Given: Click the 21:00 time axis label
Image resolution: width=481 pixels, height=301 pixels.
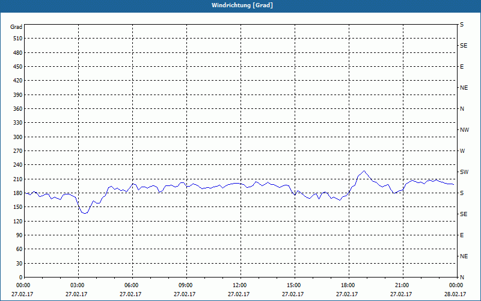Looking at the screenshot, I should point(402,285).
